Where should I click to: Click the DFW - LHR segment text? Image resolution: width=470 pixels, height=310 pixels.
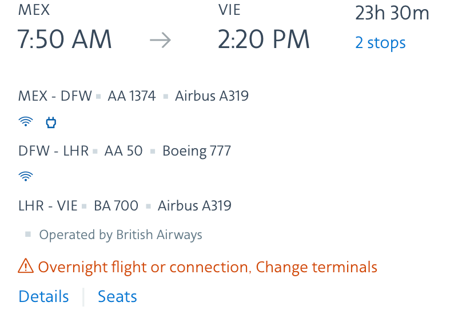54,151
